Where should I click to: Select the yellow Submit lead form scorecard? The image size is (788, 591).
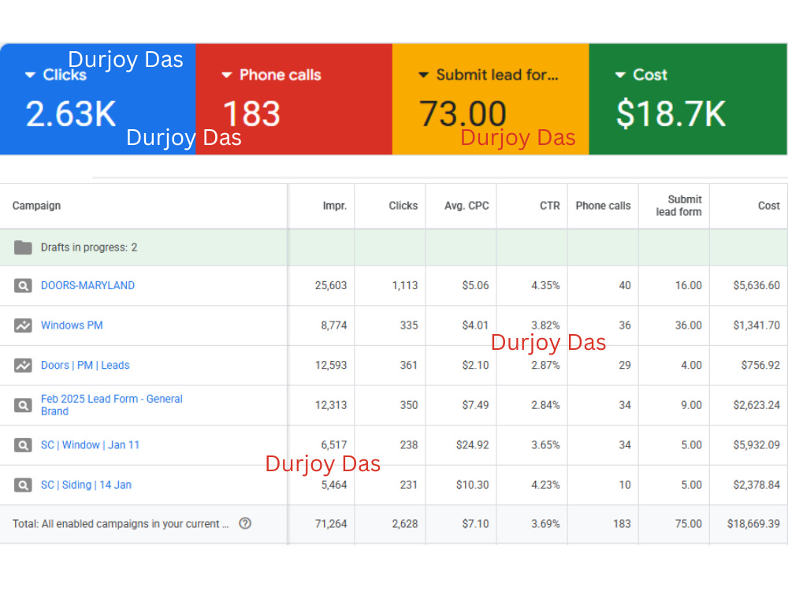(490, 99)
